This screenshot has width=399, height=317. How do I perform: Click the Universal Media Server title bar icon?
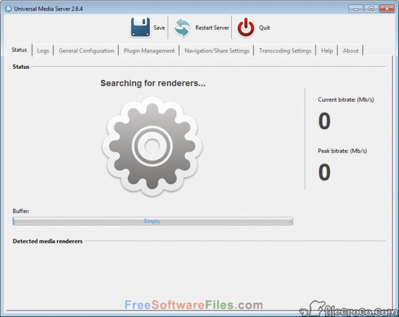pos(8,8)
